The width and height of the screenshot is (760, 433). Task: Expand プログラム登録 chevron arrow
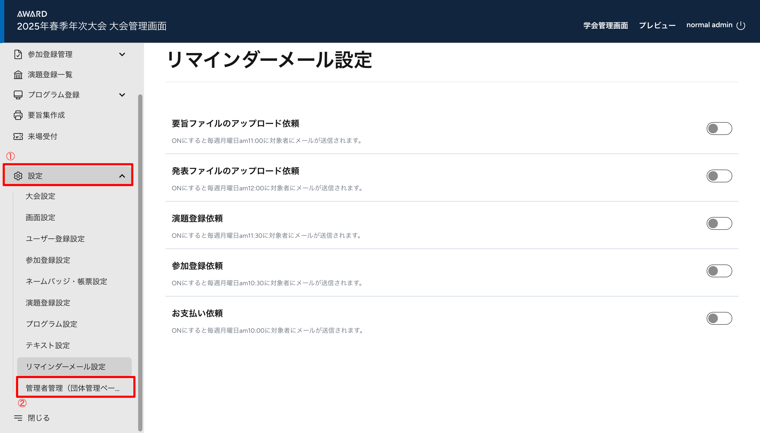click(x=122, y=95)
